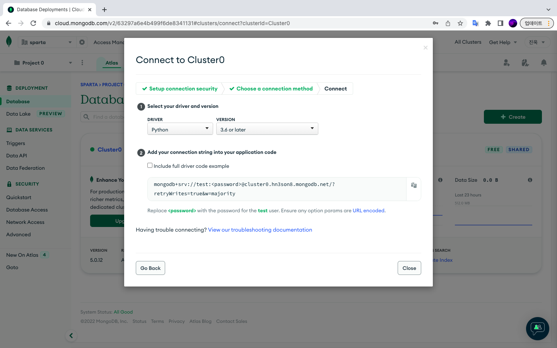The height and width of the screenshot is (348, 557).
Task: Open the saved passwords key icon
Action: 436,23
